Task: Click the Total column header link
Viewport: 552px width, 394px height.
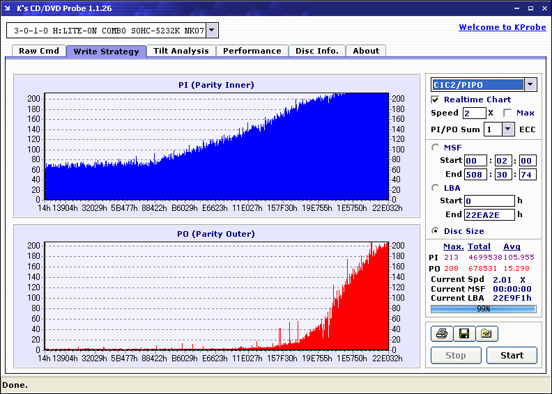Action: click(x=479, y=246)
